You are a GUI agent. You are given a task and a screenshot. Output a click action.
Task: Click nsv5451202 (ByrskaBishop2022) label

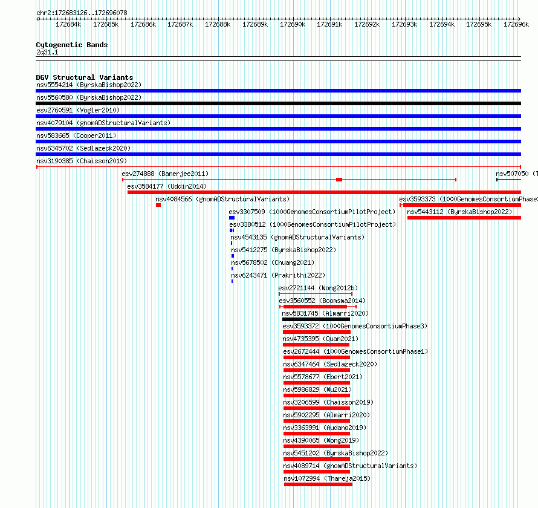335,453
